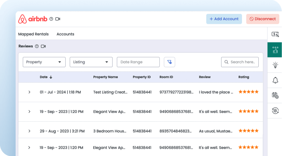Image resolution: width=282 pixels, height=156 pixels.
Task: Click the Property ID column header
Action: [x=142, y=77]
